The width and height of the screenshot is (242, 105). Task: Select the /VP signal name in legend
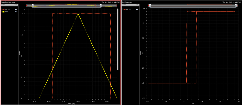coord(6,12)
